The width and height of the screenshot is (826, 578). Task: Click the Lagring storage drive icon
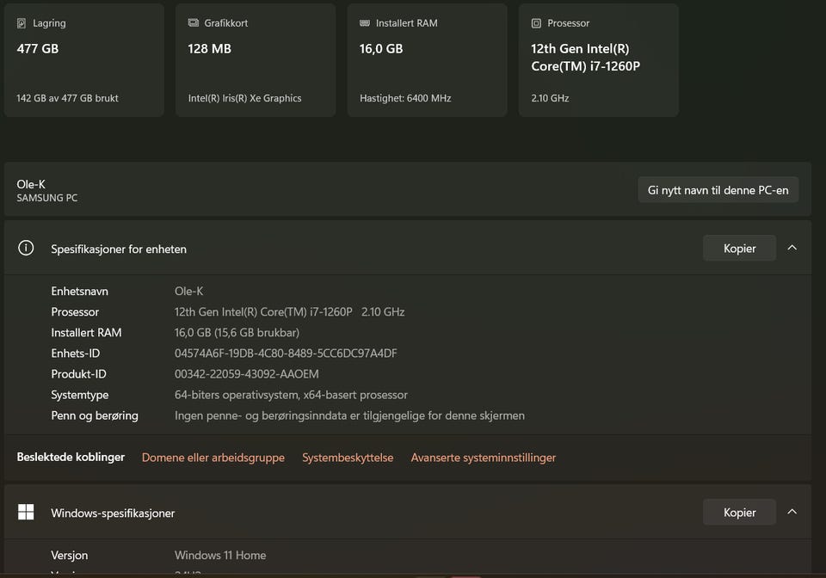point(22,23)
